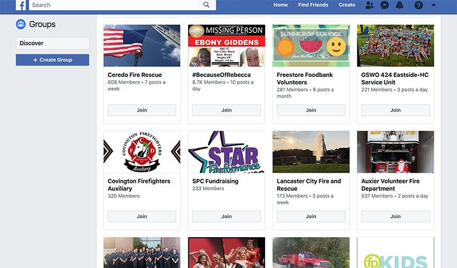Join the SPC Fundraising group

click(x=226, y=216)
